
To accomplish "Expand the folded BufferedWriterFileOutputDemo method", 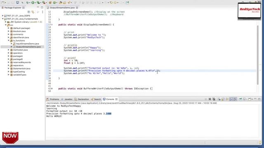I will coord(52,88).
